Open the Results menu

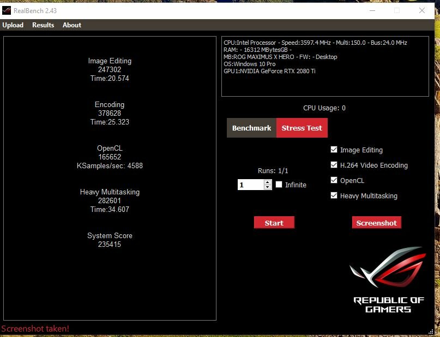point(43,25)
